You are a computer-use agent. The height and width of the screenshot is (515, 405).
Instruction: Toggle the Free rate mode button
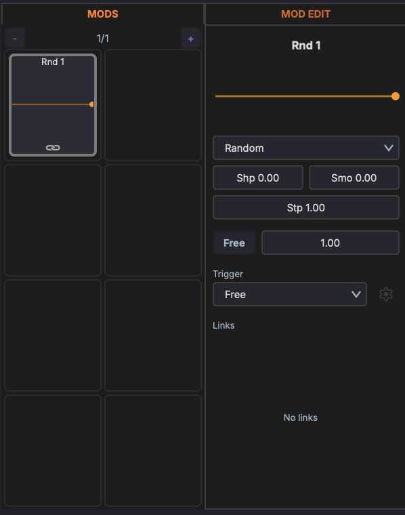click(234, 243)
